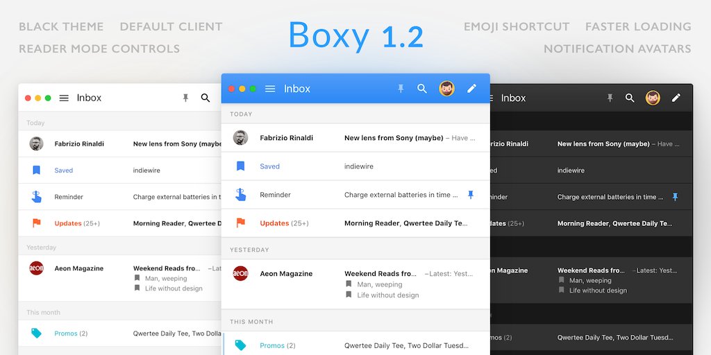The height and width of the screenshot is (355, 711).
Task: Click 'Fabrizio Rinaldi' sender name in blue window
Action: (x=286, y=138)
